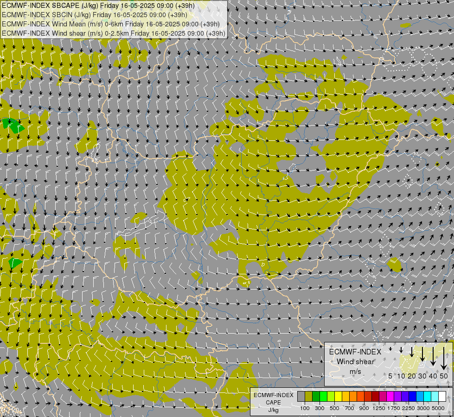
Task: Click the 1250 label in CAPE legend
Action: tap(379, 408)
